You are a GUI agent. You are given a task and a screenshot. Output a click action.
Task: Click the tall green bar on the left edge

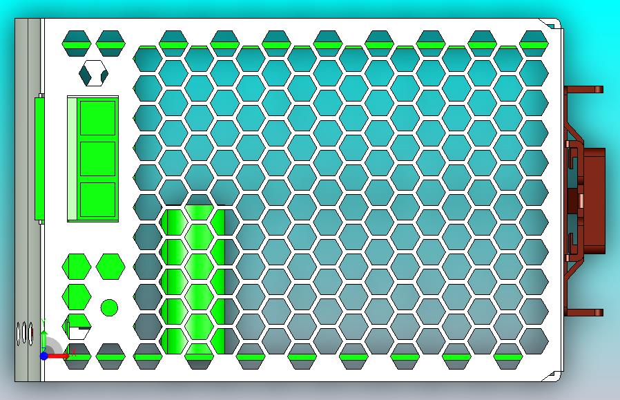coord(39,159)
